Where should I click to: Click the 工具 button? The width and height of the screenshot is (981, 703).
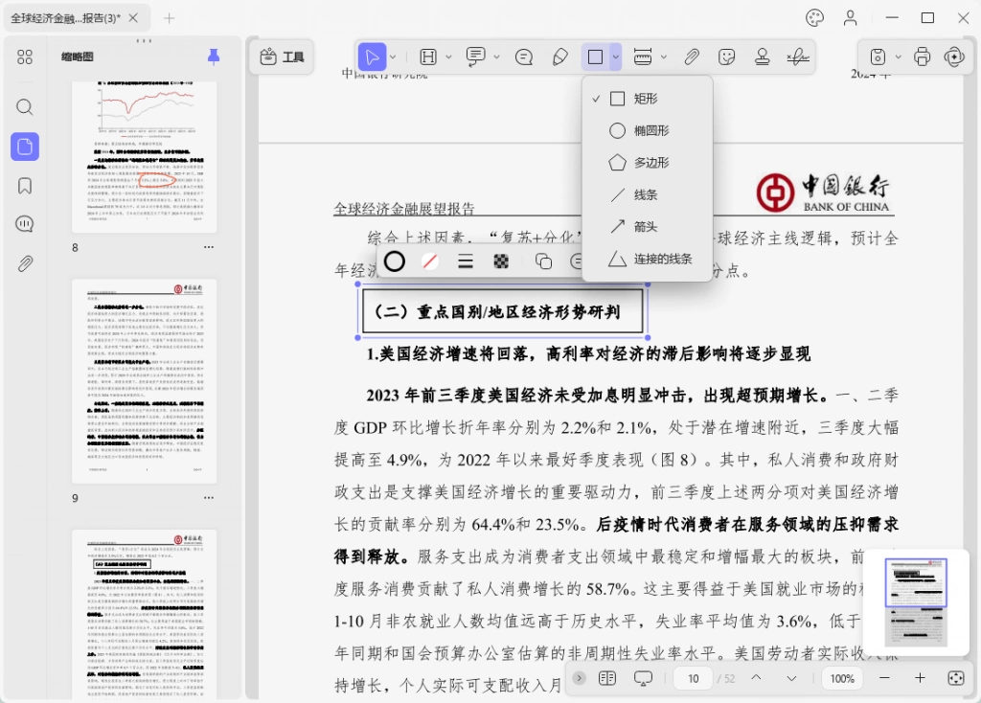pos(282,57)
